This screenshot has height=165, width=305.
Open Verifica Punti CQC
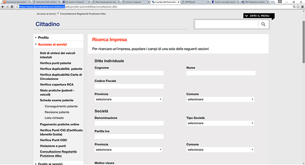pyautogui.click(x=53, y=140)
